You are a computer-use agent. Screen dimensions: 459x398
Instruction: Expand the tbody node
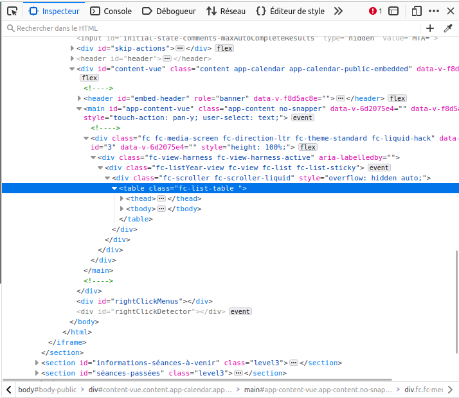click(x=122, y=209)
